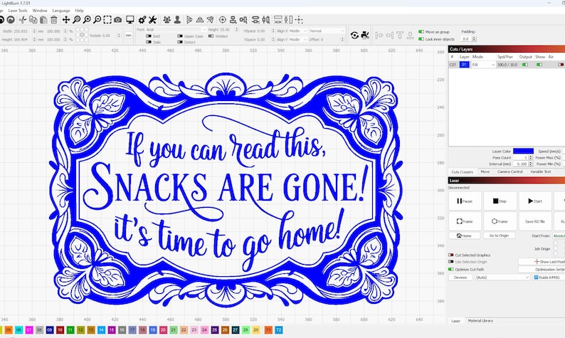The image size is (565, 338).
Task: Open the Align Y Middle dropdown
Action: tap(297, 40)
